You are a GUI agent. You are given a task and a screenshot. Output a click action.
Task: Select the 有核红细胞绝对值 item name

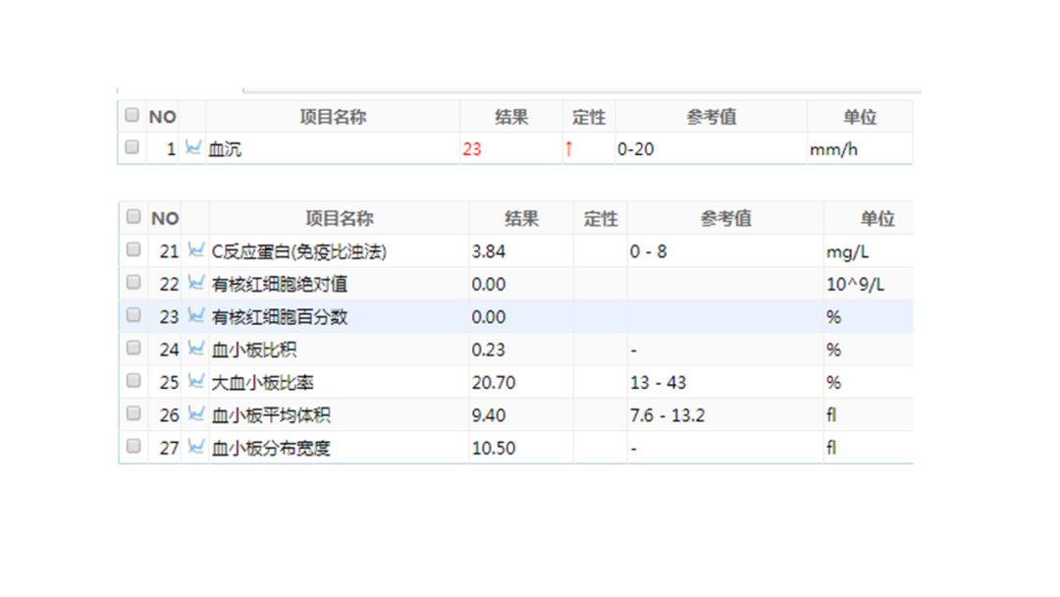[x=279, y=284]
